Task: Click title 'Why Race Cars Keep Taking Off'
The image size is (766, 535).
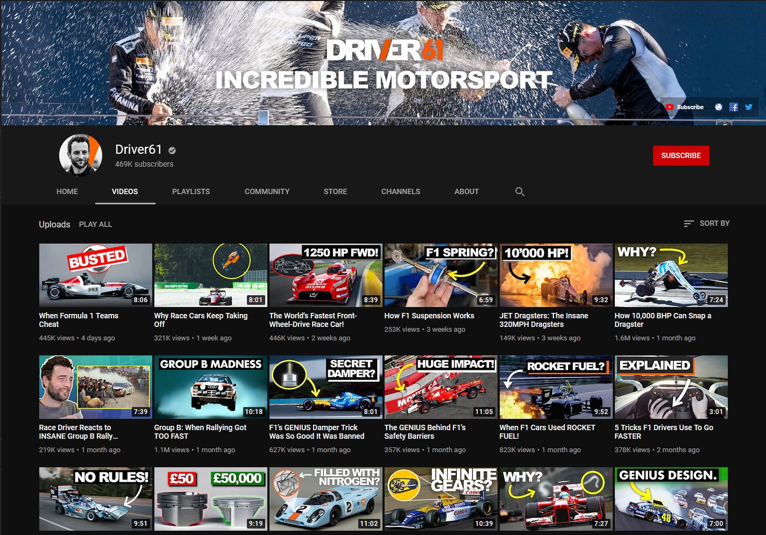Action: point(201,320)
